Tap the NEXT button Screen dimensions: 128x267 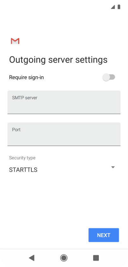[104, 235]
